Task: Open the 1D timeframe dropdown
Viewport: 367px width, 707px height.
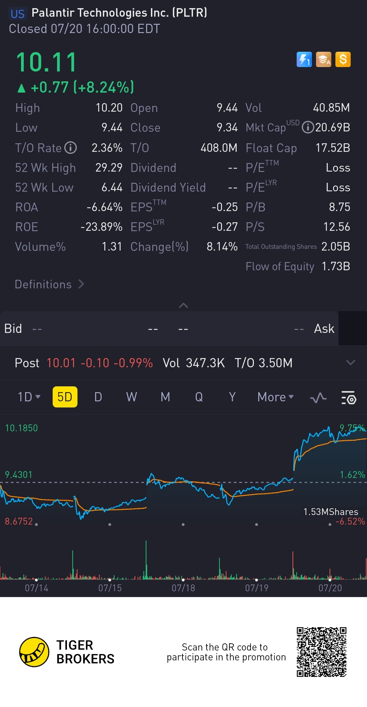Action: click(29, 397)
